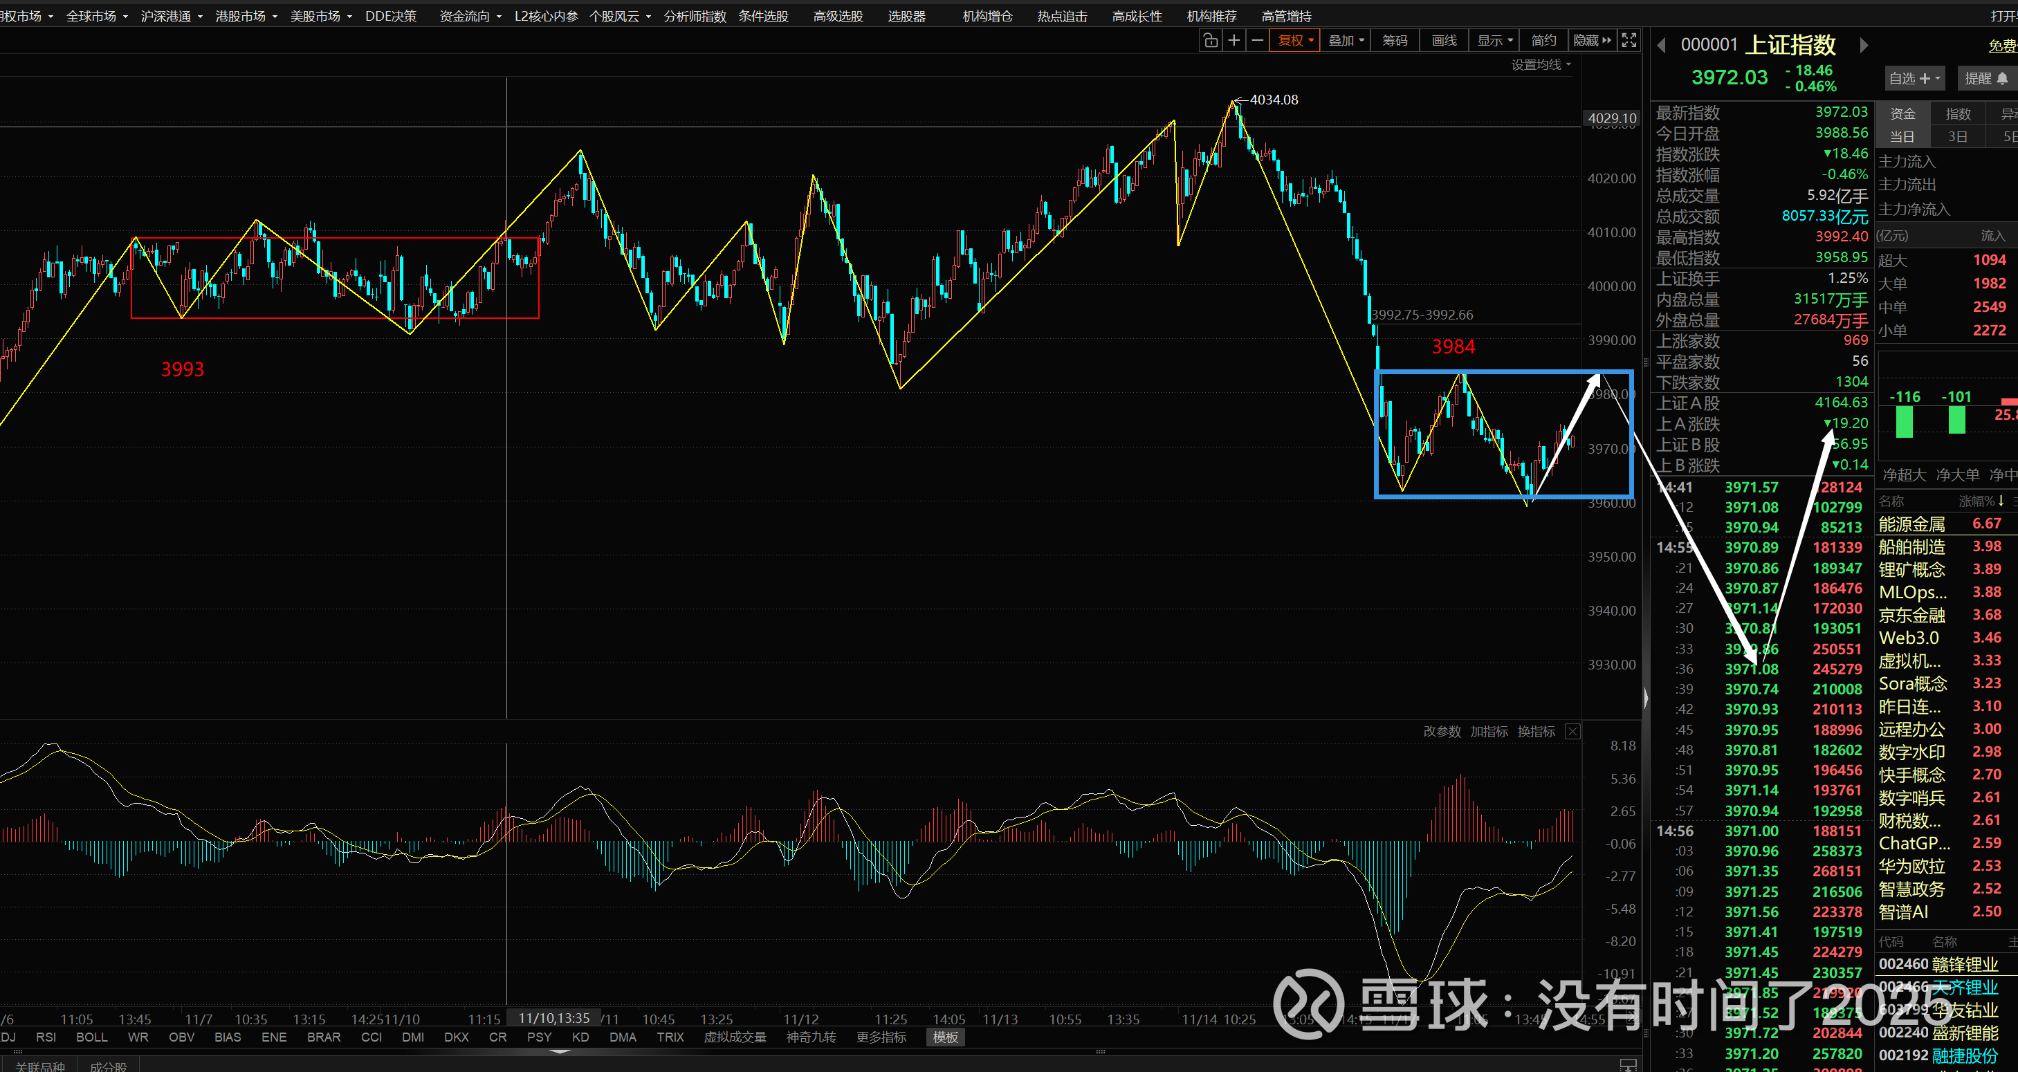Screen dimensions: 2018x1072
Task: Switch to the 3日 tab
Action: [x=1958, y=137]
